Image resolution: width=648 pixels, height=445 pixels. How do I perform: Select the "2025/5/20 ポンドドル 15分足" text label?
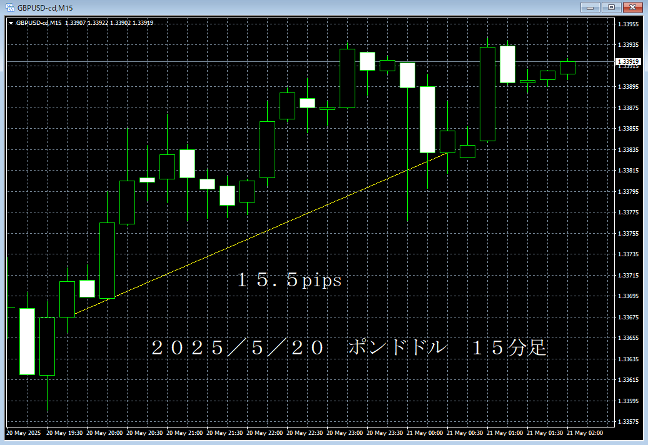[349, 348]
